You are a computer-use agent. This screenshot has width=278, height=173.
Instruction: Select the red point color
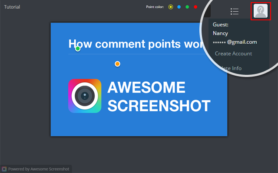pyautogui.click(x=195, y=7)
